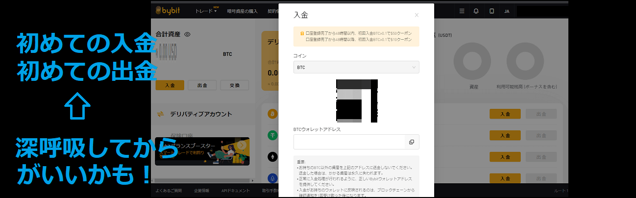Click 入金 in the Ethereum row
Viewport: 636px width, 198px height.
pos(505,156)
